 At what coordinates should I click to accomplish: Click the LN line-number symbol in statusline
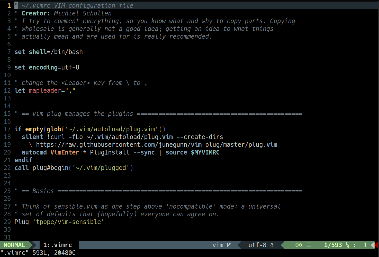pyautogui.click(x=347, y=245)
